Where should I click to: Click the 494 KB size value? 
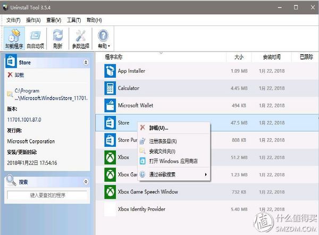(239, 105)
